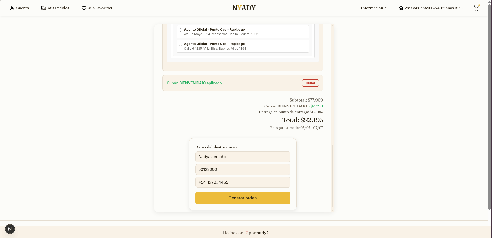Click the footer heart icon
The height and width of the screenshot is (238, 492).
pyautogui.click(x=246, y=232)
